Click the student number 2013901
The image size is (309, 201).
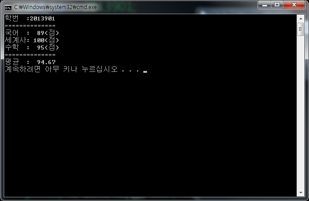click(42, 19)
